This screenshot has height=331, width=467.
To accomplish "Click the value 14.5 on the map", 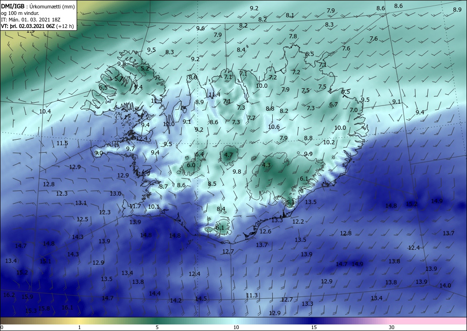I will 201,299.
